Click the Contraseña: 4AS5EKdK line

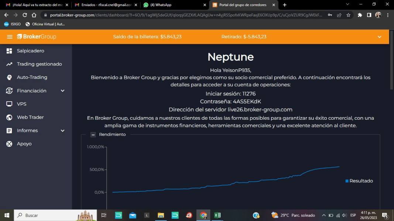[230, 102]
